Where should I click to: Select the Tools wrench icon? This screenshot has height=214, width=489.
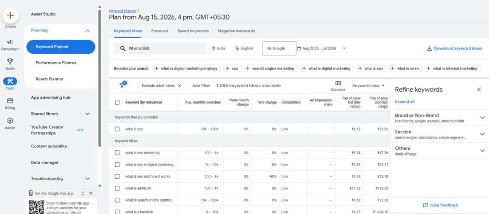click(10, 81)
